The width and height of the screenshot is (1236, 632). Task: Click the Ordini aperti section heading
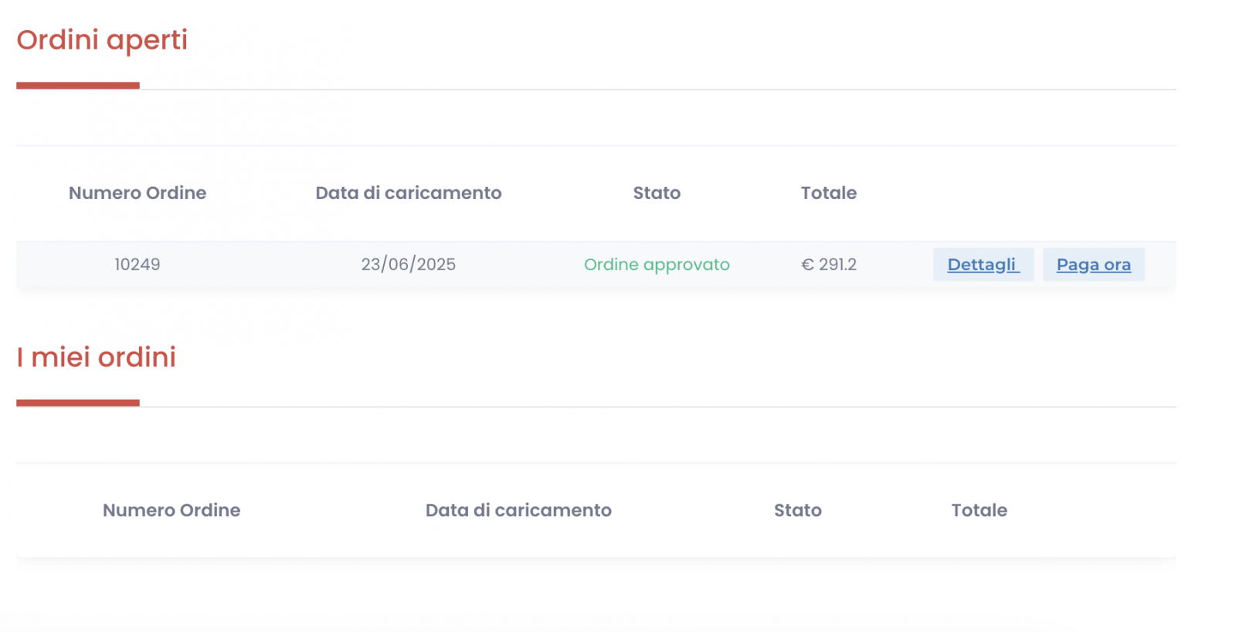point(102,40)
